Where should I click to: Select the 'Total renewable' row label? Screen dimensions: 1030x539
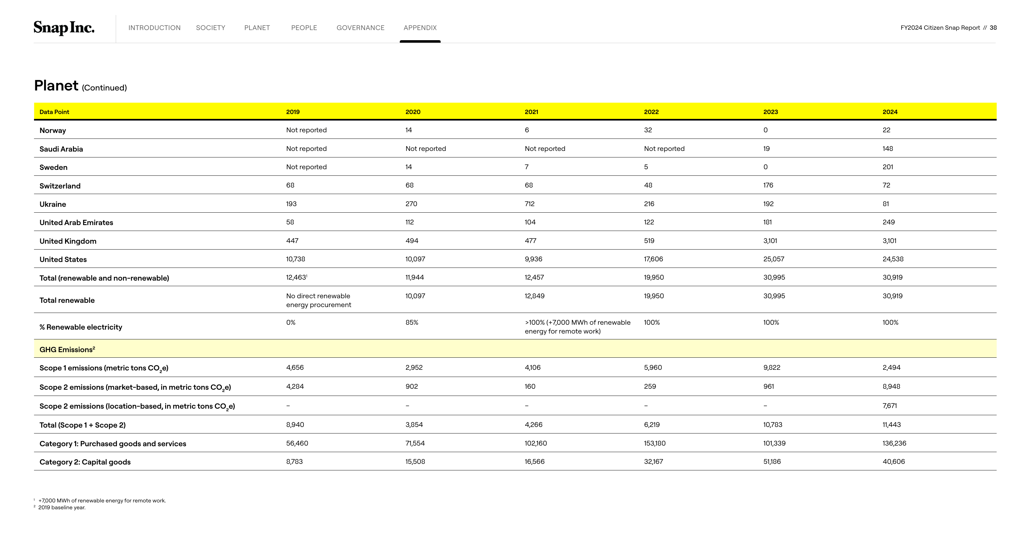pos(67,300)
